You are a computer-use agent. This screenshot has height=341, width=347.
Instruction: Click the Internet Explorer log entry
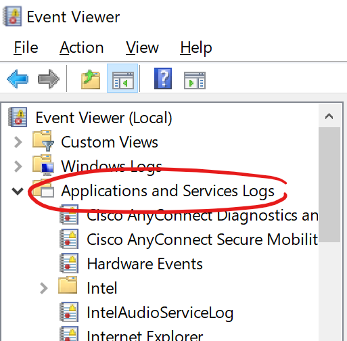145,336
